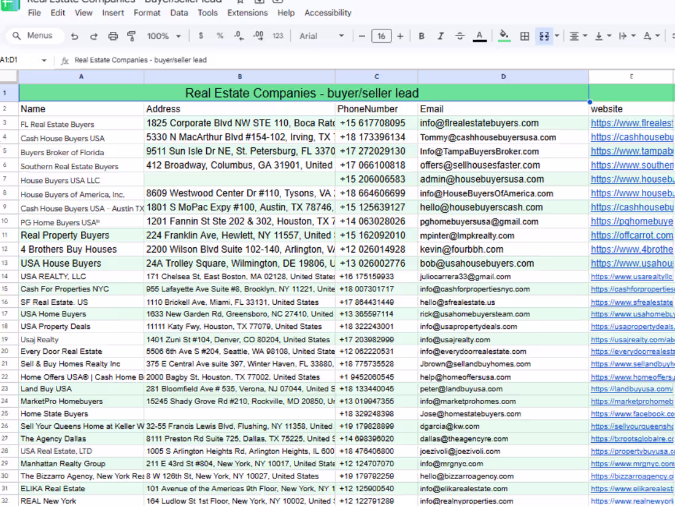Open the Format menu
Viewport: 675px width, 506px height.
point(147,13)
